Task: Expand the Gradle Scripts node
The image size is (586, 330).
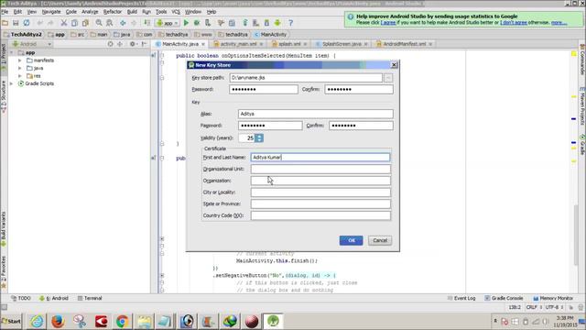Action: click(x=12, y=83)
